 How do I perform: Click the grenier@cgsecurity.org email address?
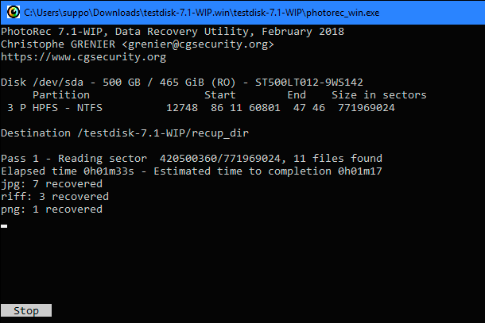pos(198,44)
